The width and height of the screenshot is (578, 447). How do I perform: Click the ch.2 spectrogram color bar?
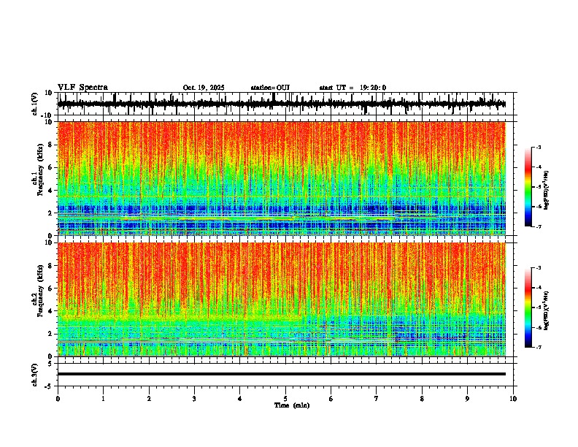point(528,307)
